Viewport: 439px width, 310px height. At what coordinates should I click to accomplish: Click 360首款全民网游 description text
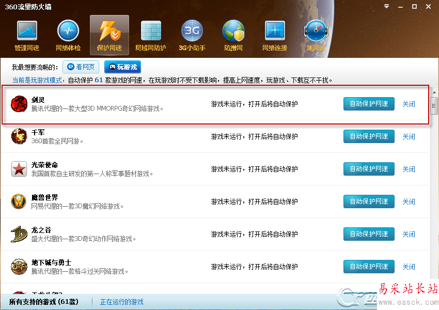coord(57,141)
